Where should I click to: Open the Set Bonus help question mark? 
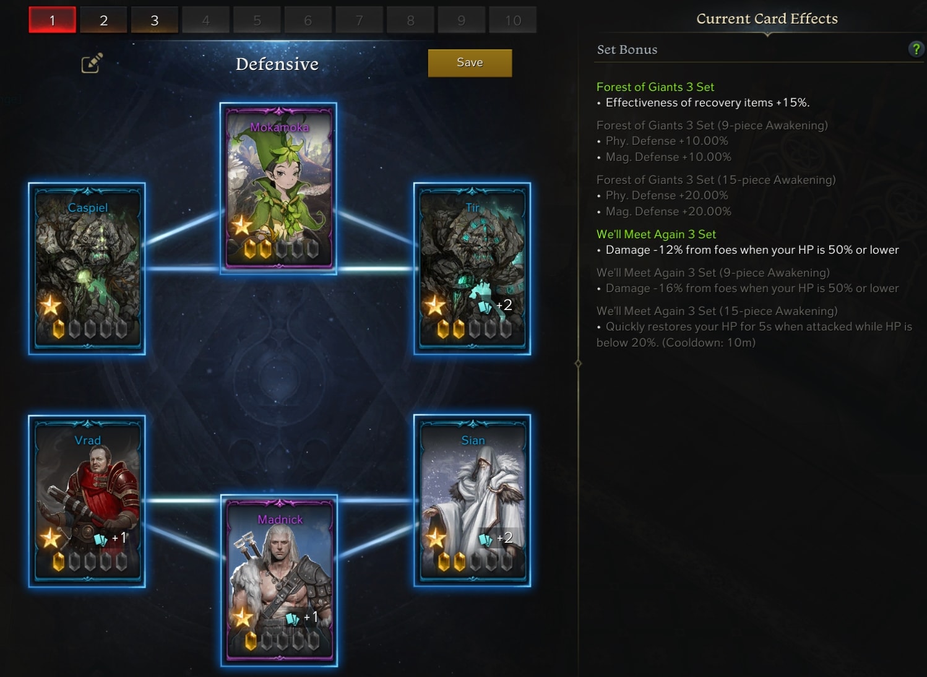[x=915, y=49]
